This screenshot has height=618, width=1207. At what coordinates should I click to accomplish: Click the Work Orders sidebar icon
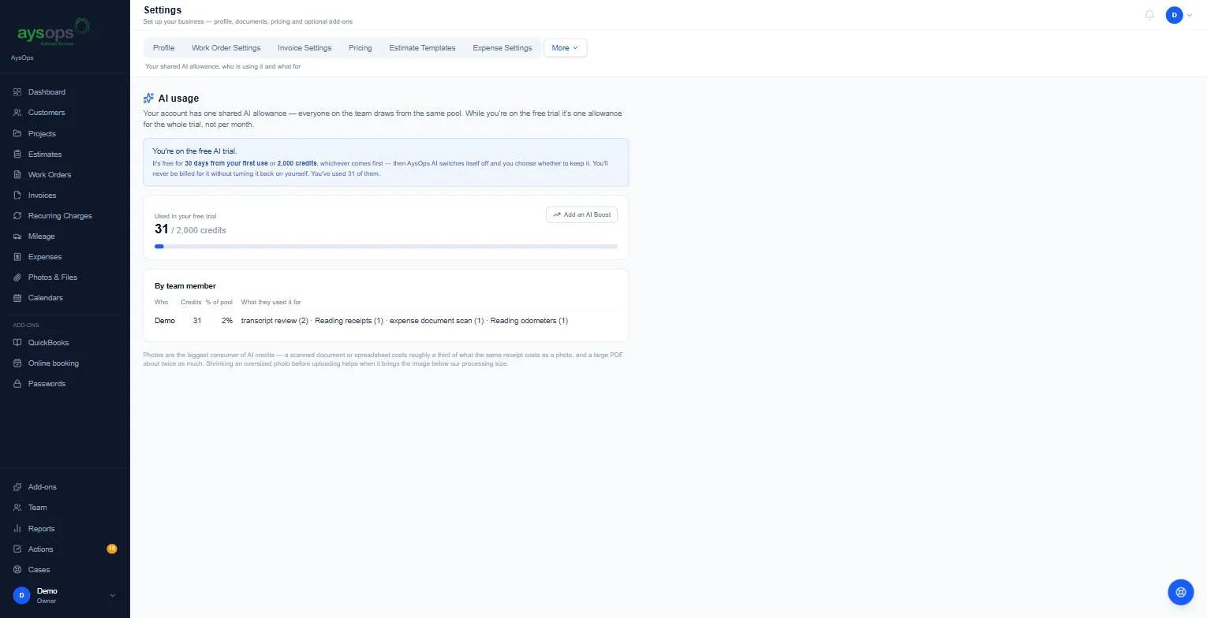(17, 175)
